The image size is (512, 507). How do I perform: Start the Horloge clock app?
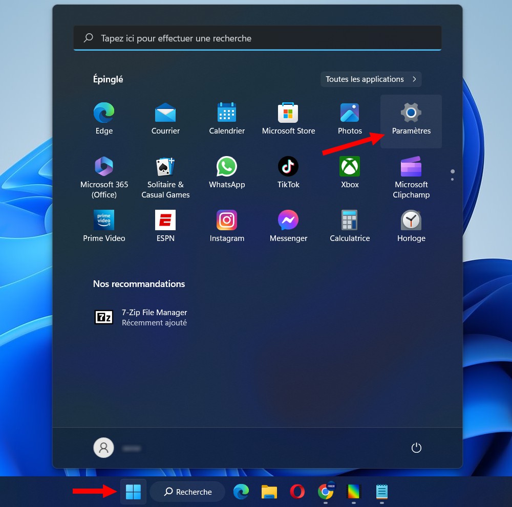[x=411, y=225]
